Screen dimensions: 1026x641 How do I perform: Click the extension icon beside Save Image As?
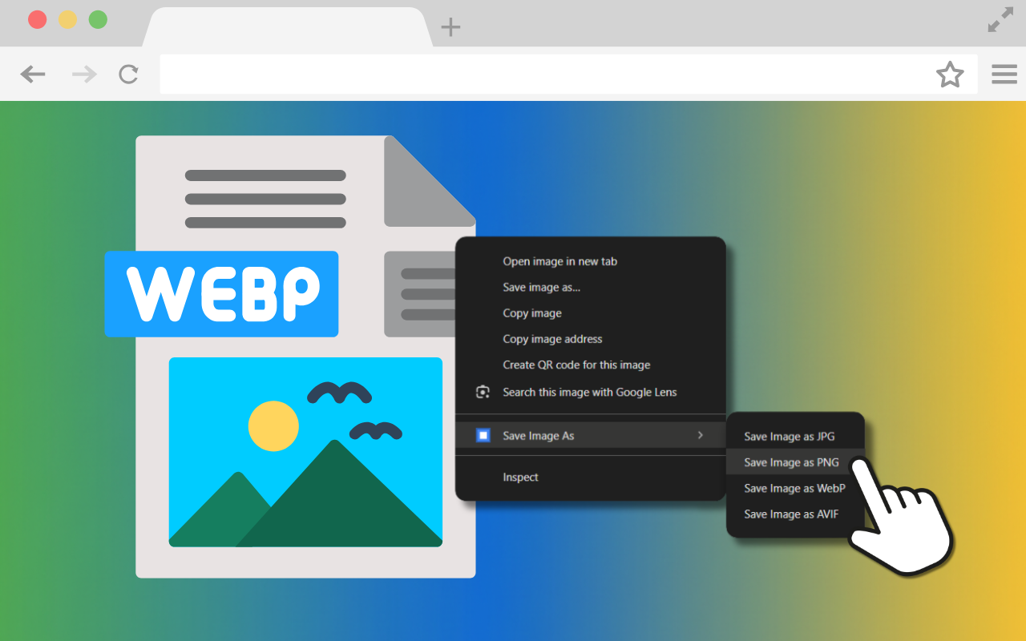coord(482,434)
